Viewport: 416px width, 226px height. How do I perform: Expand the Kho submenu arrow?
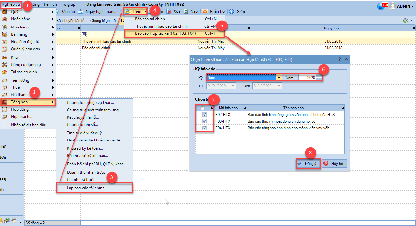pyautogui.click(x=53, y=57)
